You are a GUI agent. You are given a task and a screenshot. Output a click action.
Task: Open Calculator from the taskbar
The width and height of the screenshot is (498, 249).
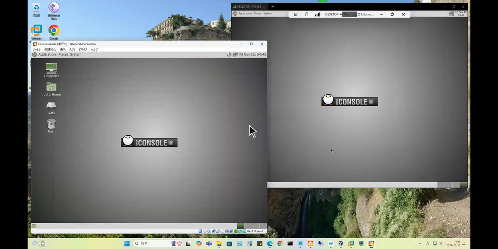(249, 244)
